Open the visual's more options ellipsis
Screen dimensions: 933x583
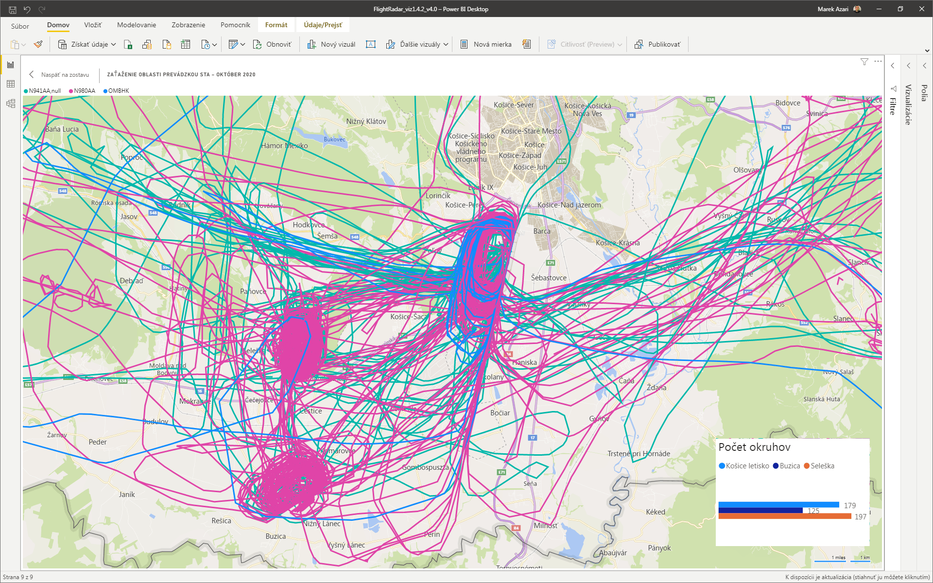(878, 62)
